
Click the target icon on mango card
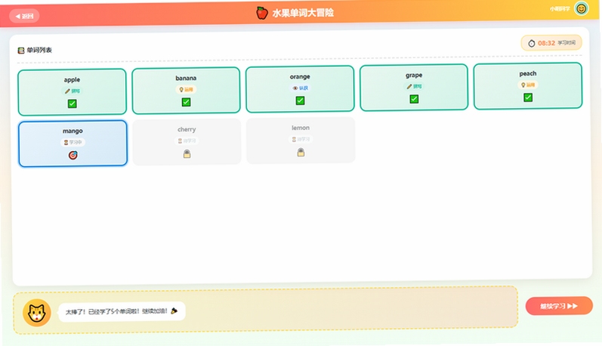tap(73, 155)
